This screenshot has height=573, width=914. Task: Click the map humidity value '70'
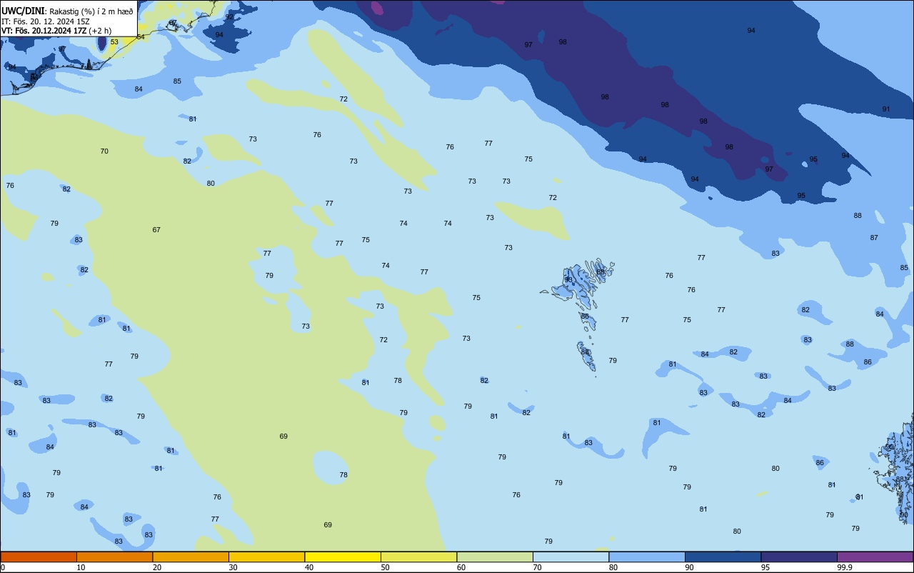(x=104, y=151)
